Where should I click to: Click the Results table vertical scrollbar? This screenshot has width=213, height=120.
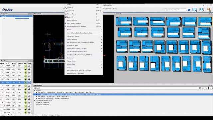coord(32,88)
